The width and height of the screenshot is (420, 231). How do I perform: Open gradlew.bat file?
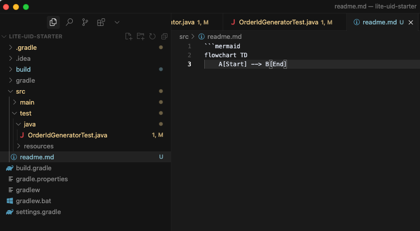click(x=33, y=201)
